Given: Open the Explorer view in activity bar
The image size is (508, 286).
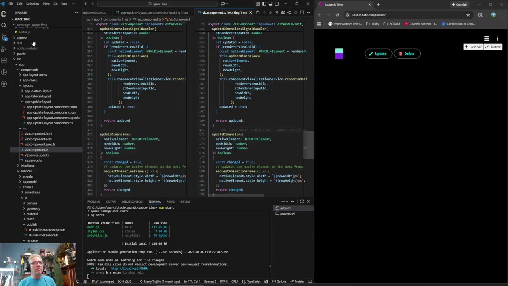Looking at the screenshot, I should click(x=4, y=13).
